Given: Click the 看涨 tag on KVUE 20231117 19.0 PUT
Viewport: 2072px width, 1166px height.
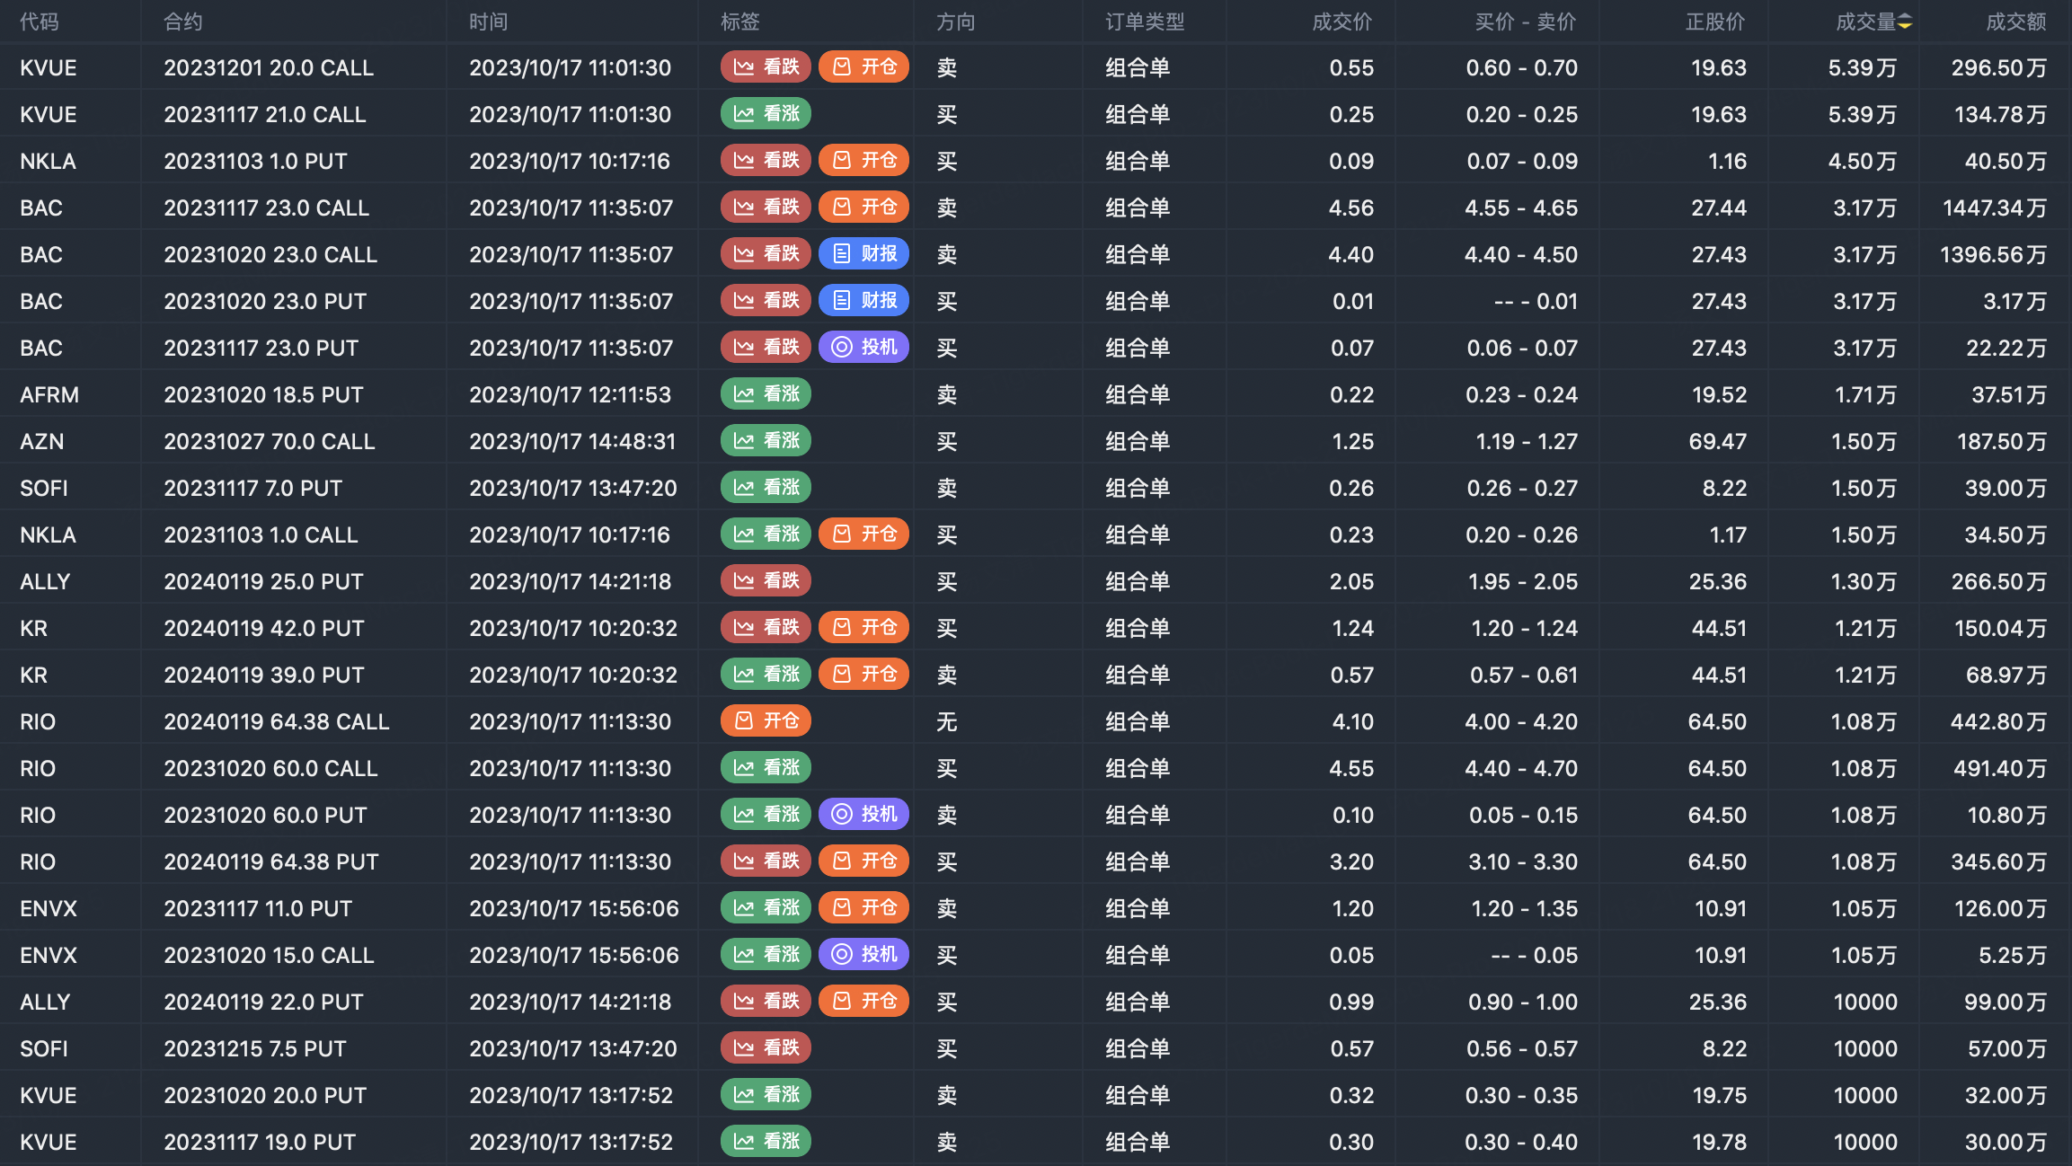Looking at the screenshot, I should pos(766,1142).
